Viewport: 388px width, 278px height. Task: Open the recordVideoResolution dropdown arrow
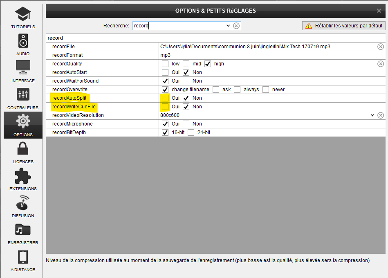pyautogui.click(x=372, y=115)
